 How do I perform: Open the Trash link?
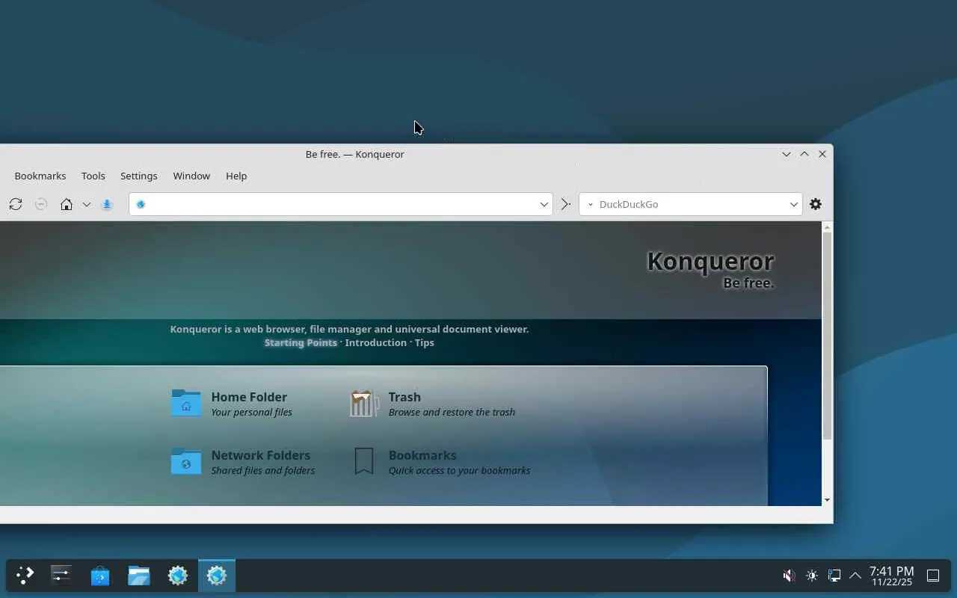(404, 397)
